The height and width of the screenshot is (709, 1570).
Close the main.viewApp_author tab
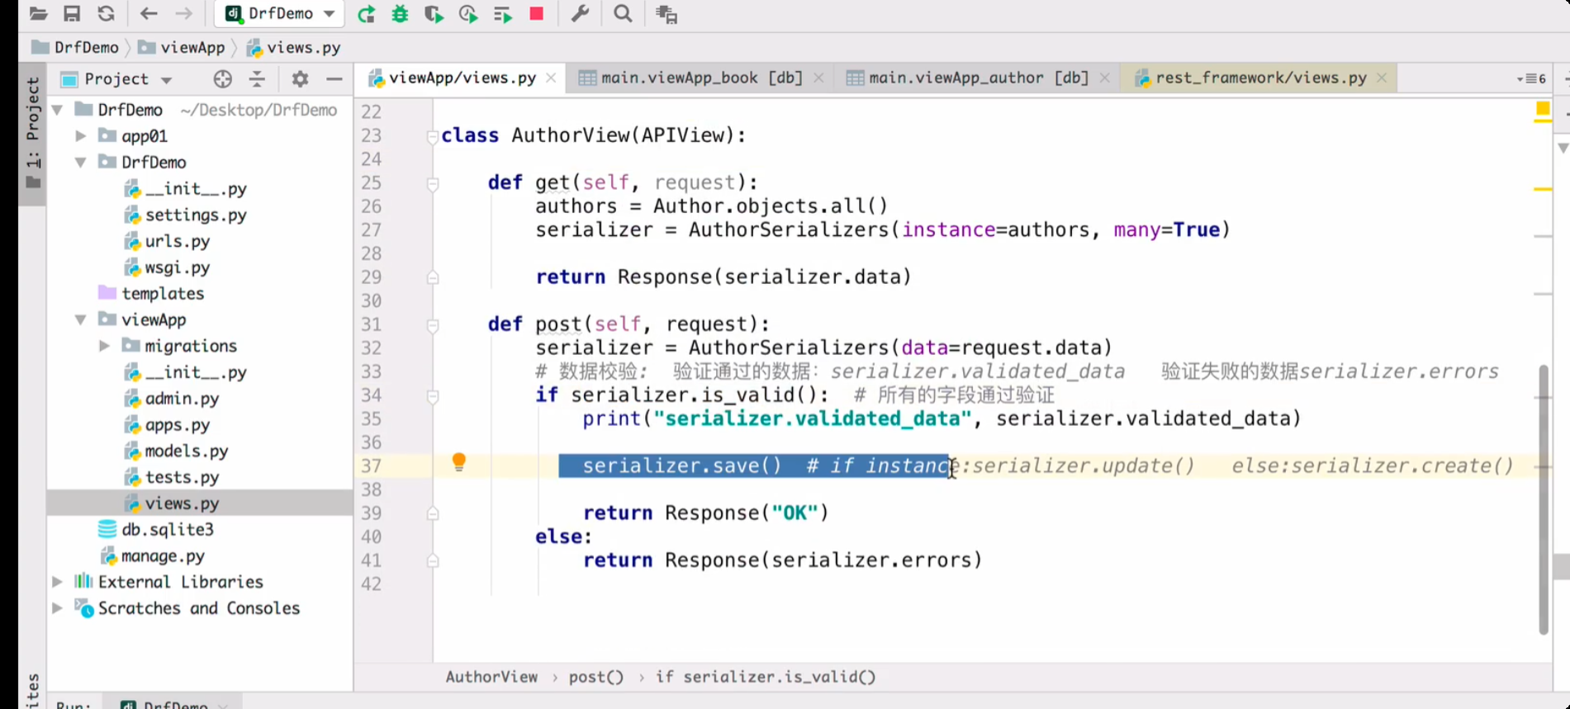[1104, 78]
